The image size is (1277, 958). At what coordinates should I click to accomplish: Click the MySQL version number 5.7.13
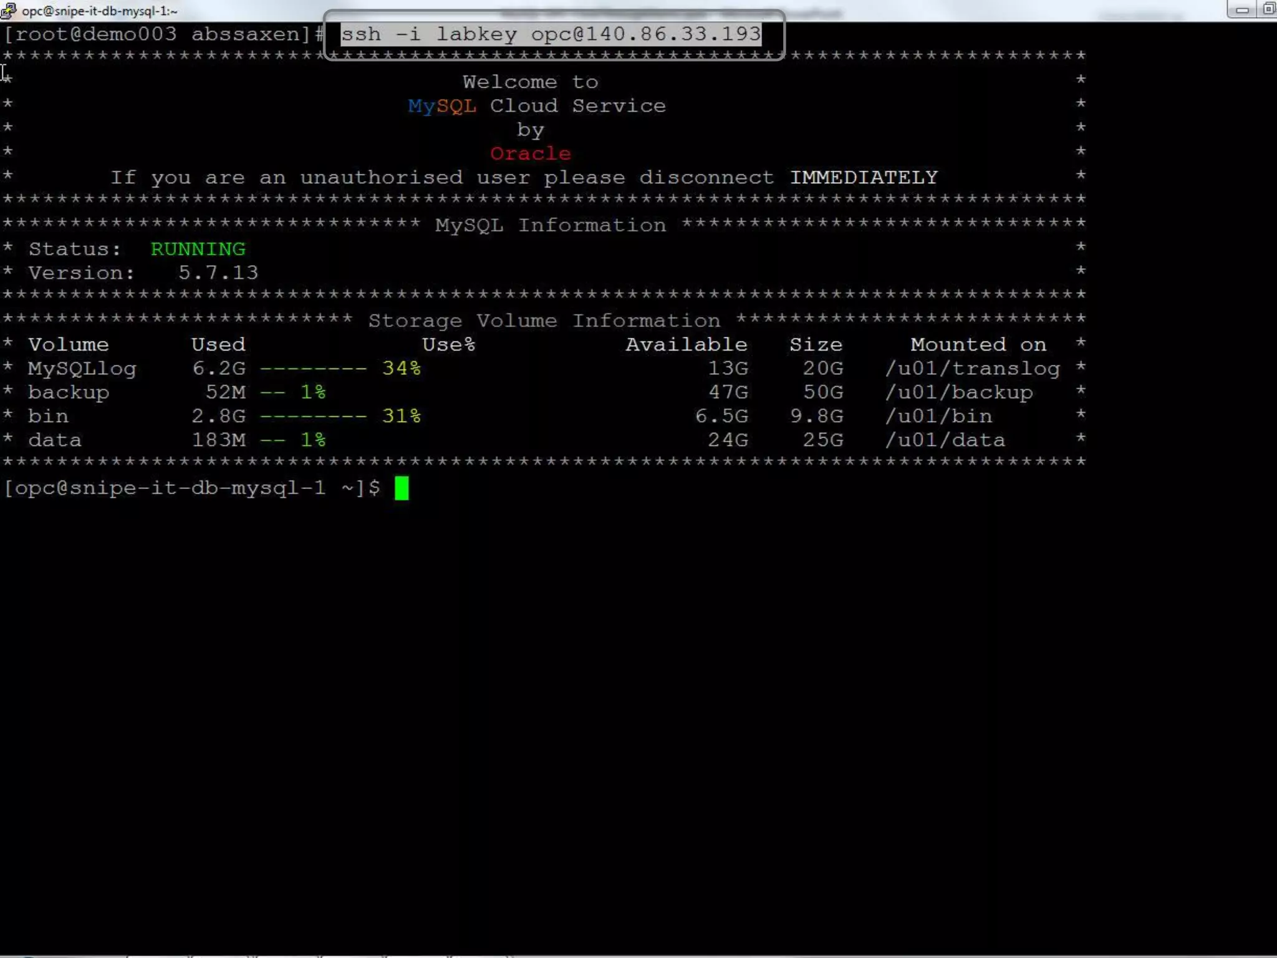(218, 273)
